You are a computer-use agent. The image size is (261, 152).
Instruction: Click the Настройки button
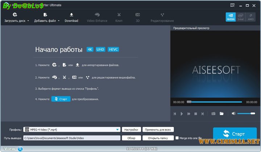(131, 130)
